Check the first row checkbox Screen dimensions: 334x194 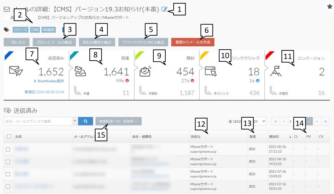[8, 149]
